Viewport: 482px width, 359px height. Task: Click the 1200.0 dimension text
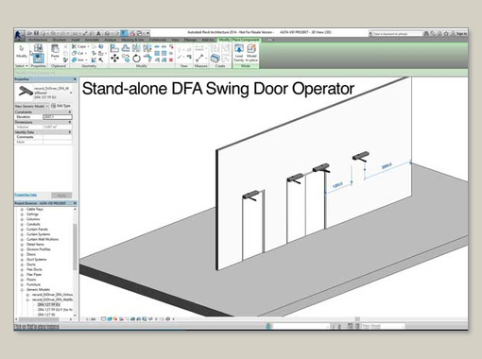337,185
